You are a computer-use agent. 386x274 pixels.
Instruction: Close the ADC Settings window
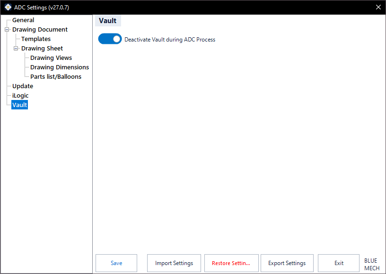pos(378,7)
